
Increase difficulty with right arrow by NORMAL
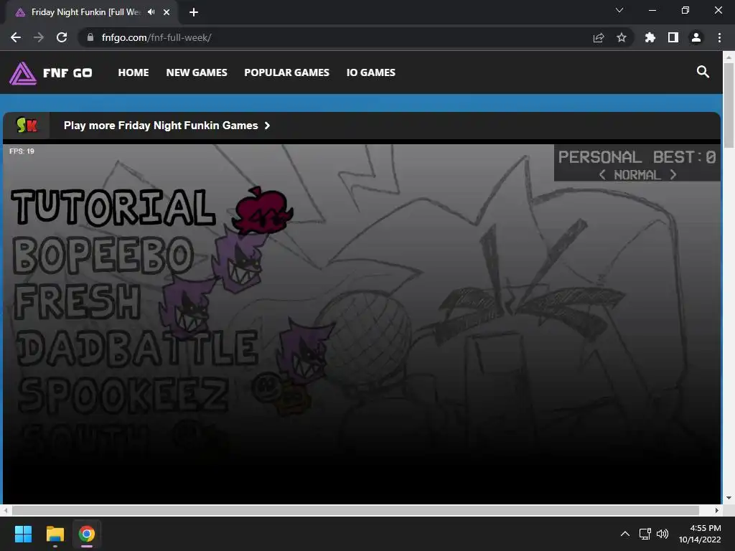[673, 175]
